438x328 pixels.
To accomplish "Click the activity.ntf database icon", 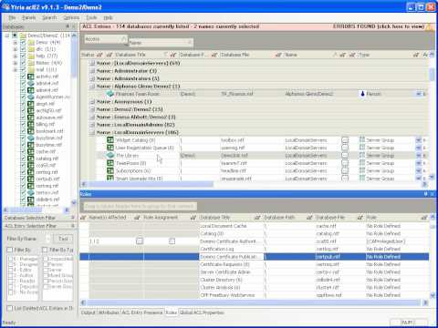I will (x=31, y=77).
